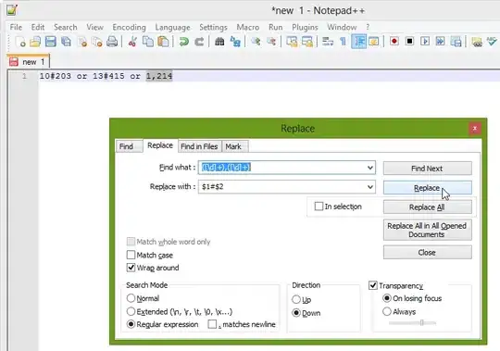Click the Synchronize Vertical Scrolling icon

(292, 42)
